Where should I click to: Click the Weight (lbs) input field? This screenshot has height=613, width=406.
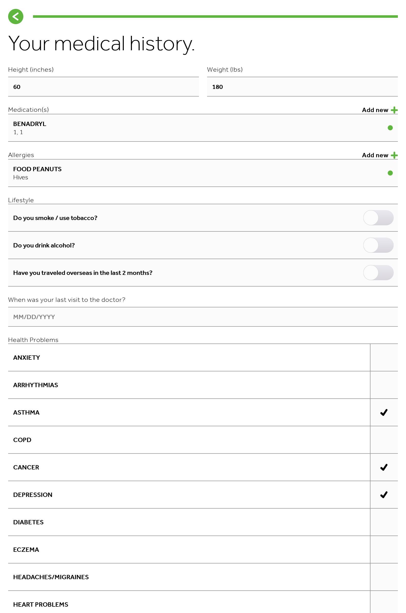pos(302,87)
